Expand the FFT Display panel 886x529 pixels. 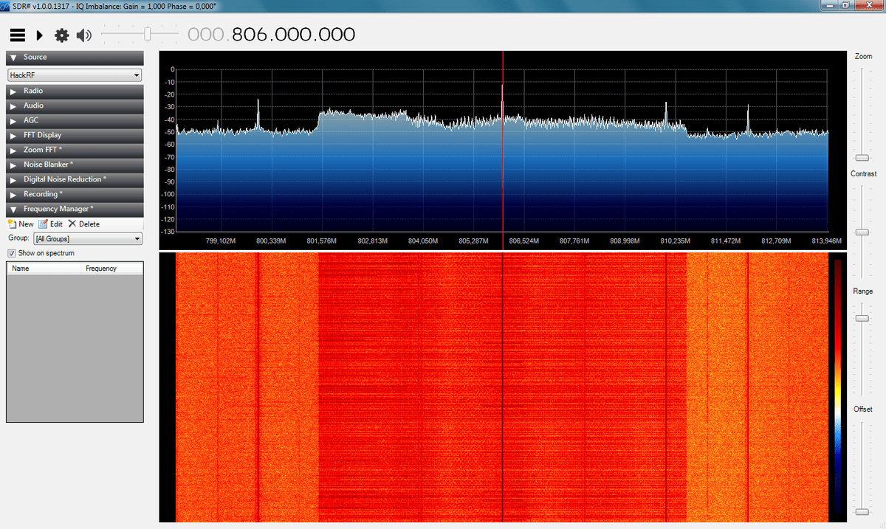[75, 135]
